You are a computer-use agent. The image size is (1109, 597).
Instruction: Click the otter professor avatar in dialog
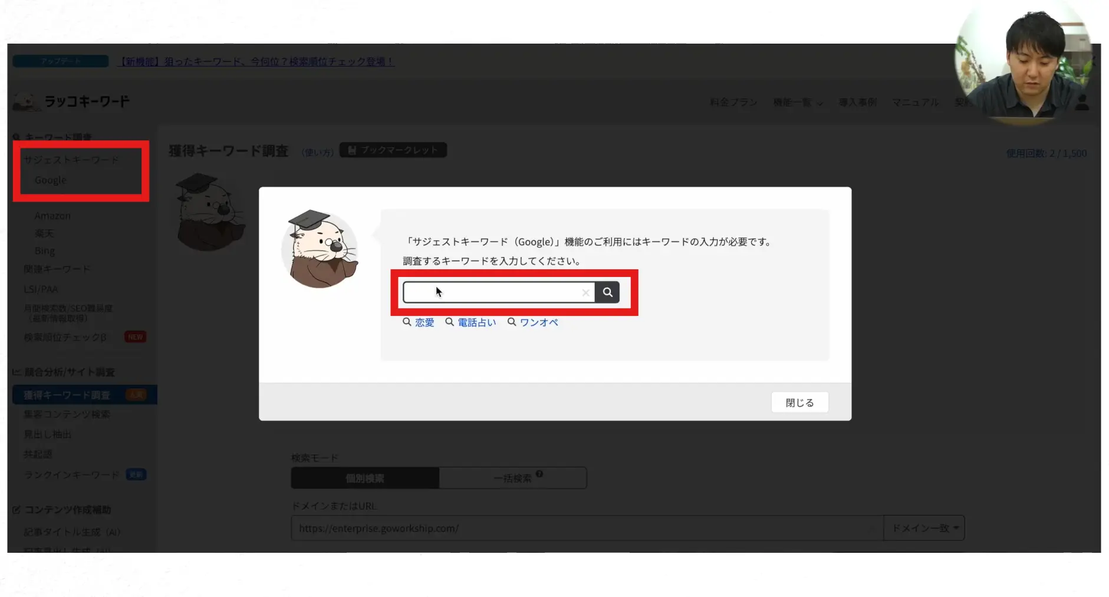point(320,249)
